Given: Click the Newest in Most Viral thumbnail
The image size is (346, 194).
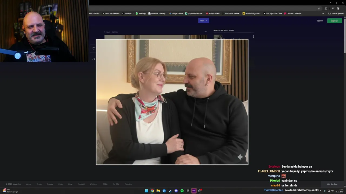Looking at the screenshot, I should click(218, 37).
